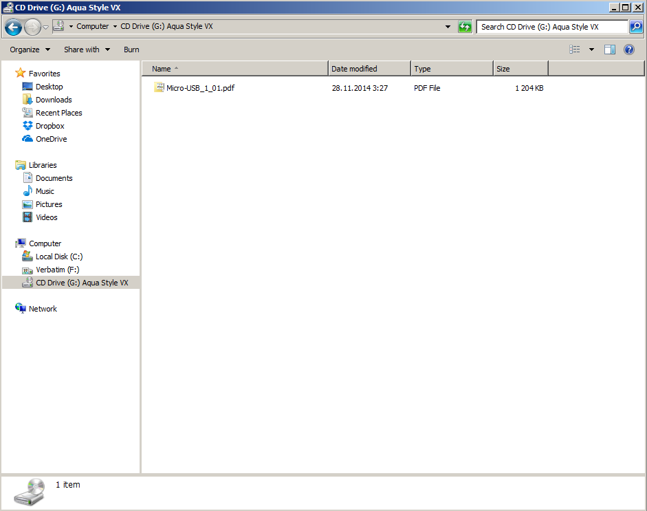Click the Search CD Drive input field
Viewport: 647px width, 511px height.
(x=552, y=27)
